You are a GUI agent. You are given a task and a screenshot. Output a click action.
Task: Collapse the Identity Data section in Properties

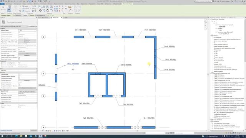point(37,90)
